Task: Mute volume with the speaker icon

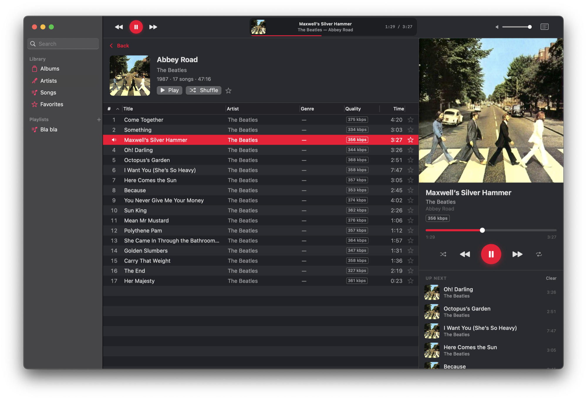Action: [497, 27]
